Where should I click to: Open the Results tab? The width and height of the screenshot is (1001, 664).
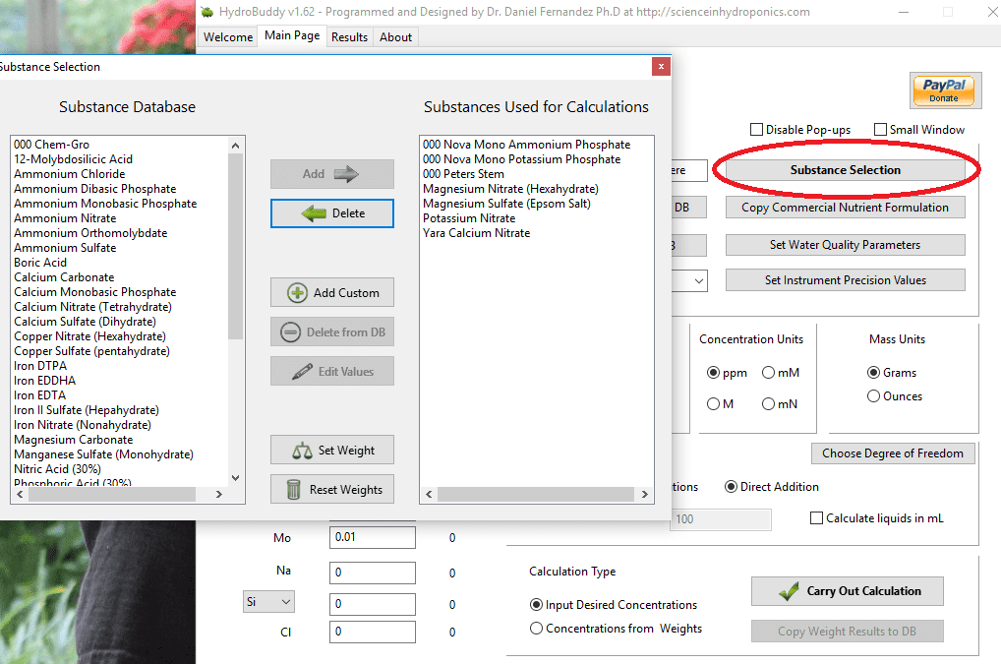pos(349,37)
